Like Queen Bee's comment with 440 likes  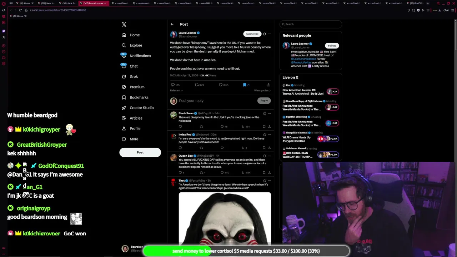click(222, 172)
